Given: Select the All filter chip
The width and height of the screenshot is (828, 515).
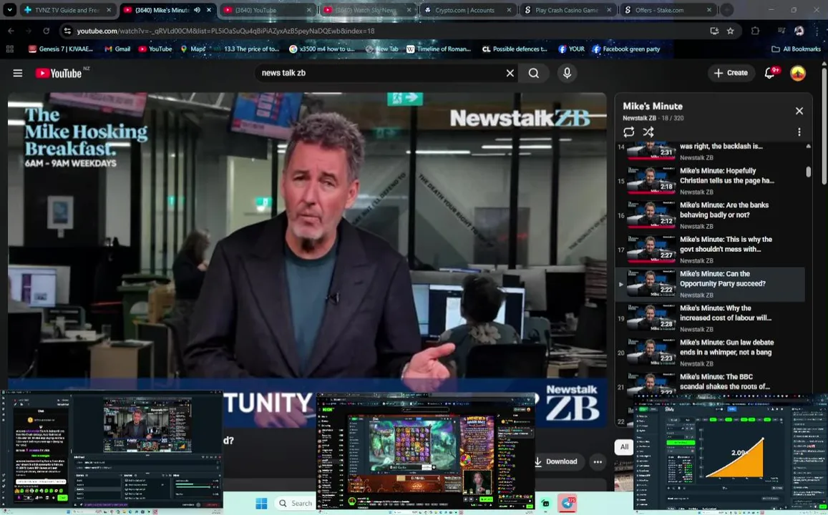Looking at the screenshot, I should 624,447.
